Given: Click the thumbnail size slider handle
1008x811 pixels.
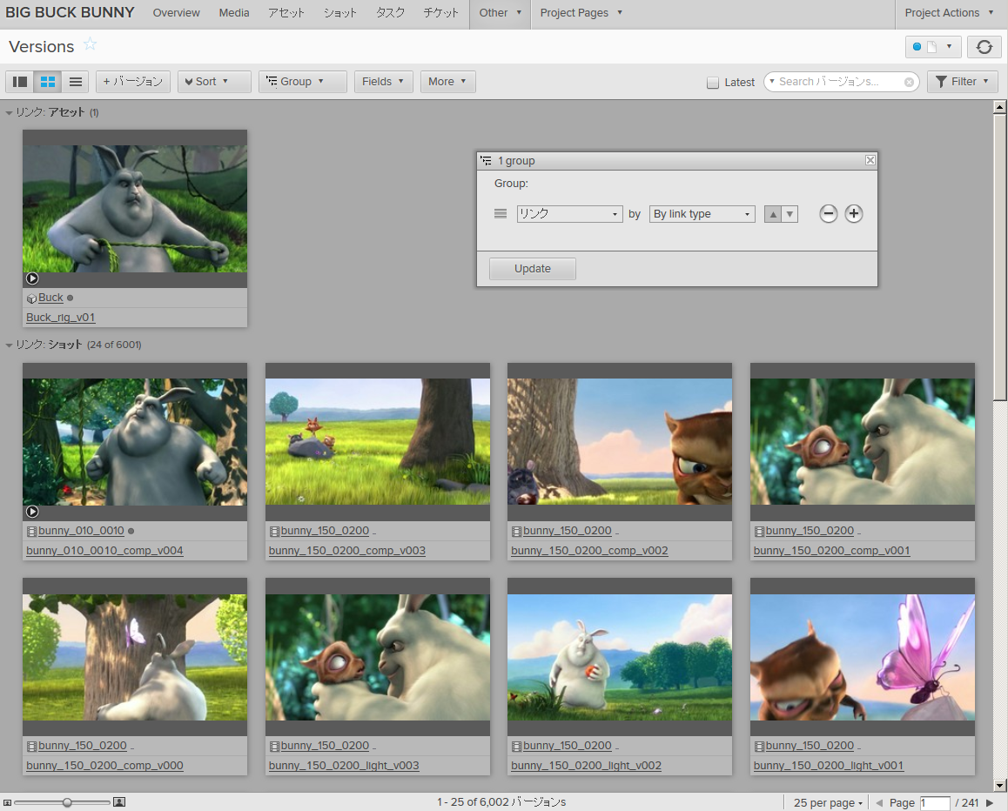Looking at the screenshot, I should point(67,802).
